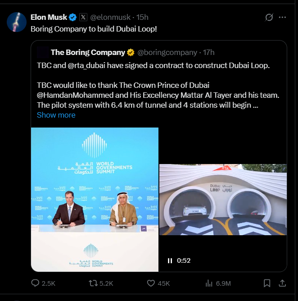Open the three-dot more options menu
298x301 pixels.
[x=282, y=18]
